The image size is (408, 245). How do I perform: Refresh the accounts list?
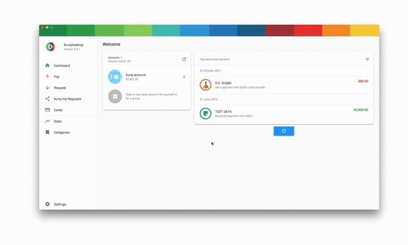184,59
